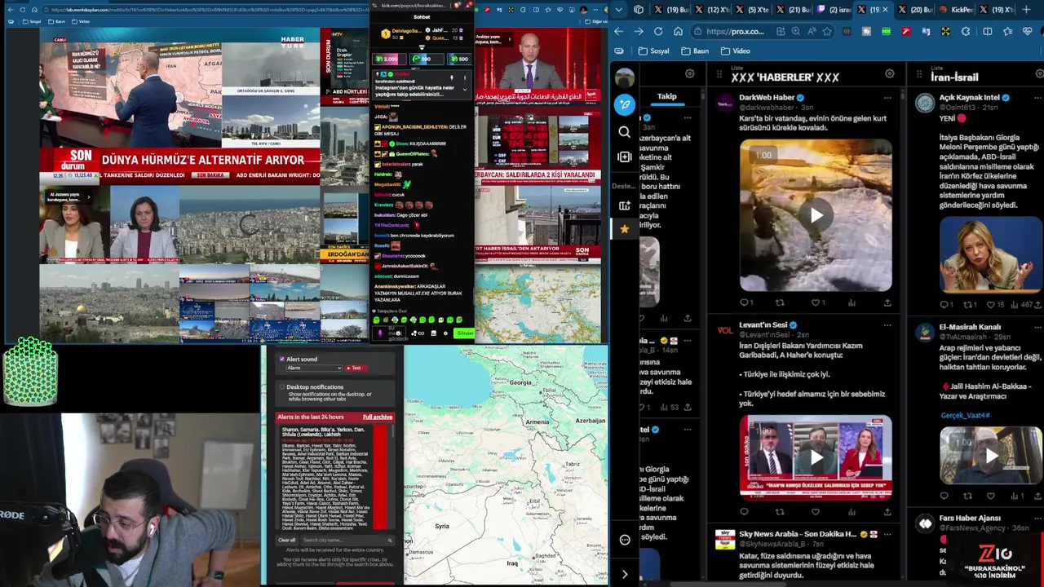
Task: Click the Clear all button
Action: coord(287,540)
